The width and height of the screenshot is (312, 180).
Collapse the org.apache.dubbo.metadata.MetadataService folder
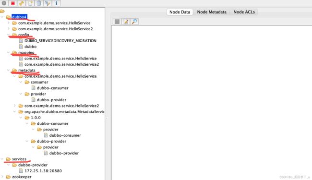(14, 111)
